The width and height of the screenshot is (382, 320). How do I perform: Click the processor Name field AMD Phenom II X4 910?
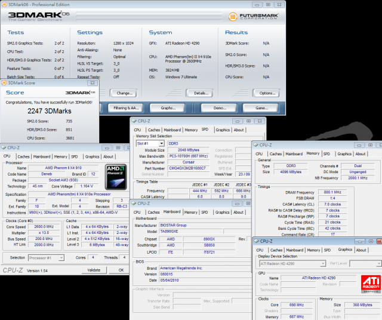tap(63, 168)
